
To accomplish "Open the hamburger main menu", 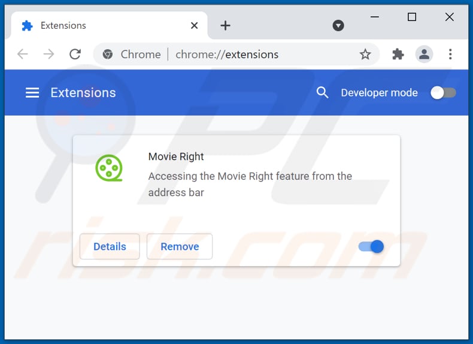I will tap(32, 93).
